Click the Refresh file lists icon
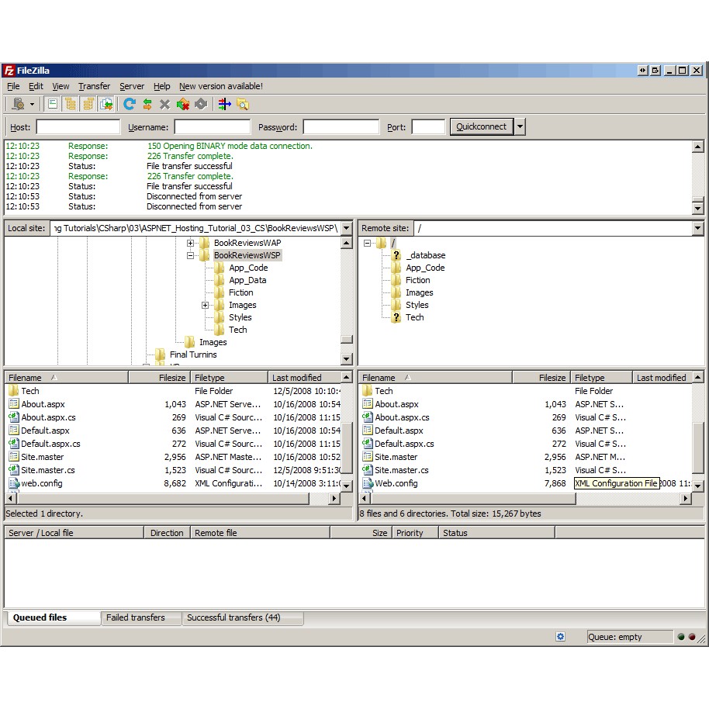This screenshot has width=709, height=709. tap(128, 104)
